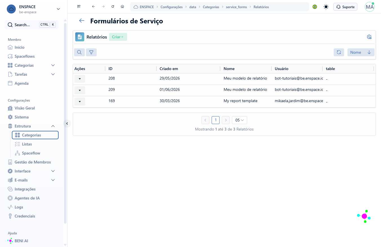Navigate forward with the top toolbar right arrow
The height and width of the screenshot is (247, 381).
tap(103, 7)
